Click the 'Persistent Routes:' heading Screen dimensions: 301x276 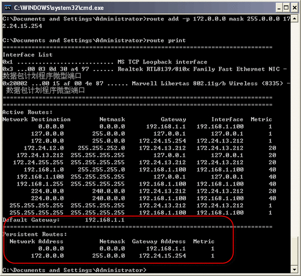pos(35,234)
